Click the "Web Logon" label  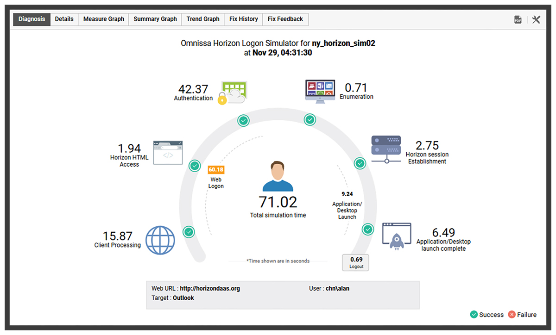(216, 183)
